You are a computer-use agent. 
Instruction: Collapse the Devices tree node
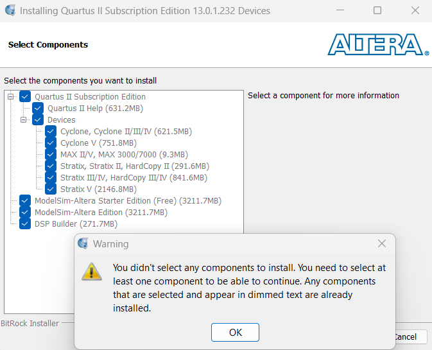(x=24, y=119)
